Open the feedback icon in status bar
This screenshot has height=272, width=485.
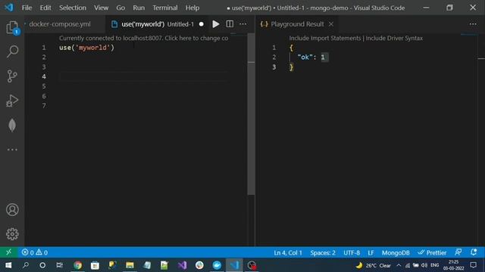tap(458, 252)
